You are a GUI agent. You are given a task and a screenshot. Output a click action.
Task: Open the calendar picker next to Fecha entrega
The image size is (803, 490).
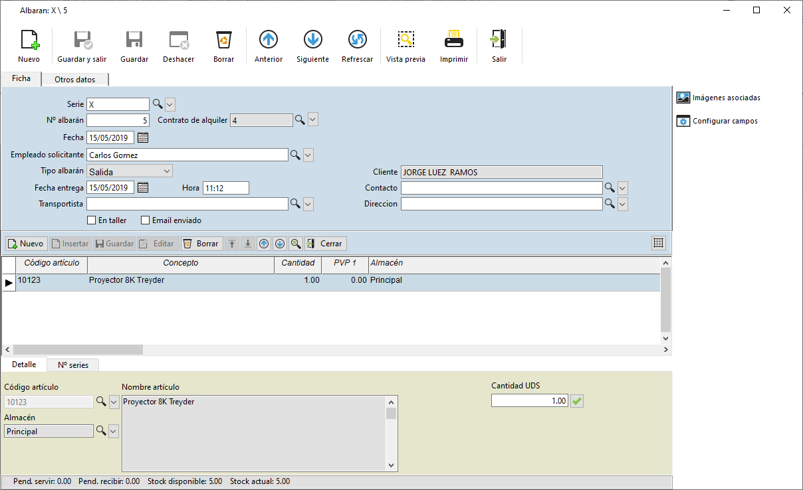(142, 188)
